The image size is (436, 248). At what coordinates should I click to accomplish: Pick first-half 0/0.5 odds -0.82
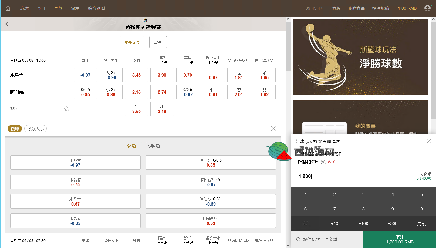coord(188,92)
